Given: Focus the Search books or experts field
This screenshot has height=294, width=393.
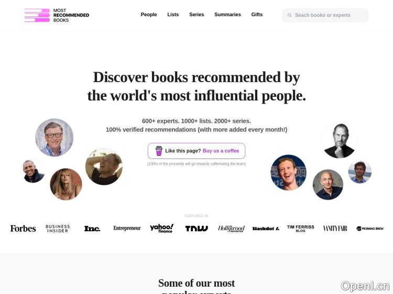Looking at the screenshot, I should coord(325,15).
